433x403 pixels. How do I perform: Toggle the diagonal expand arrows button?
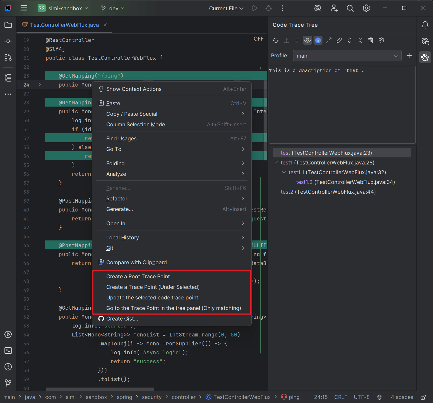pos(329,40)
